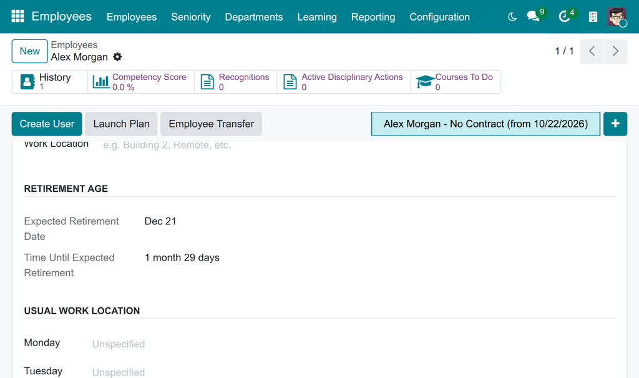This screenshot has height=378, width=639.
Task: Go to the next record arrow
Action: coord(615,51)
